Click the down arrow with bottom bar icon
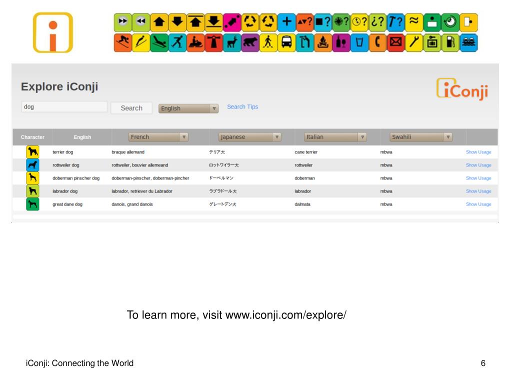The width and height of the screenshot is (512, 384). 214,22
